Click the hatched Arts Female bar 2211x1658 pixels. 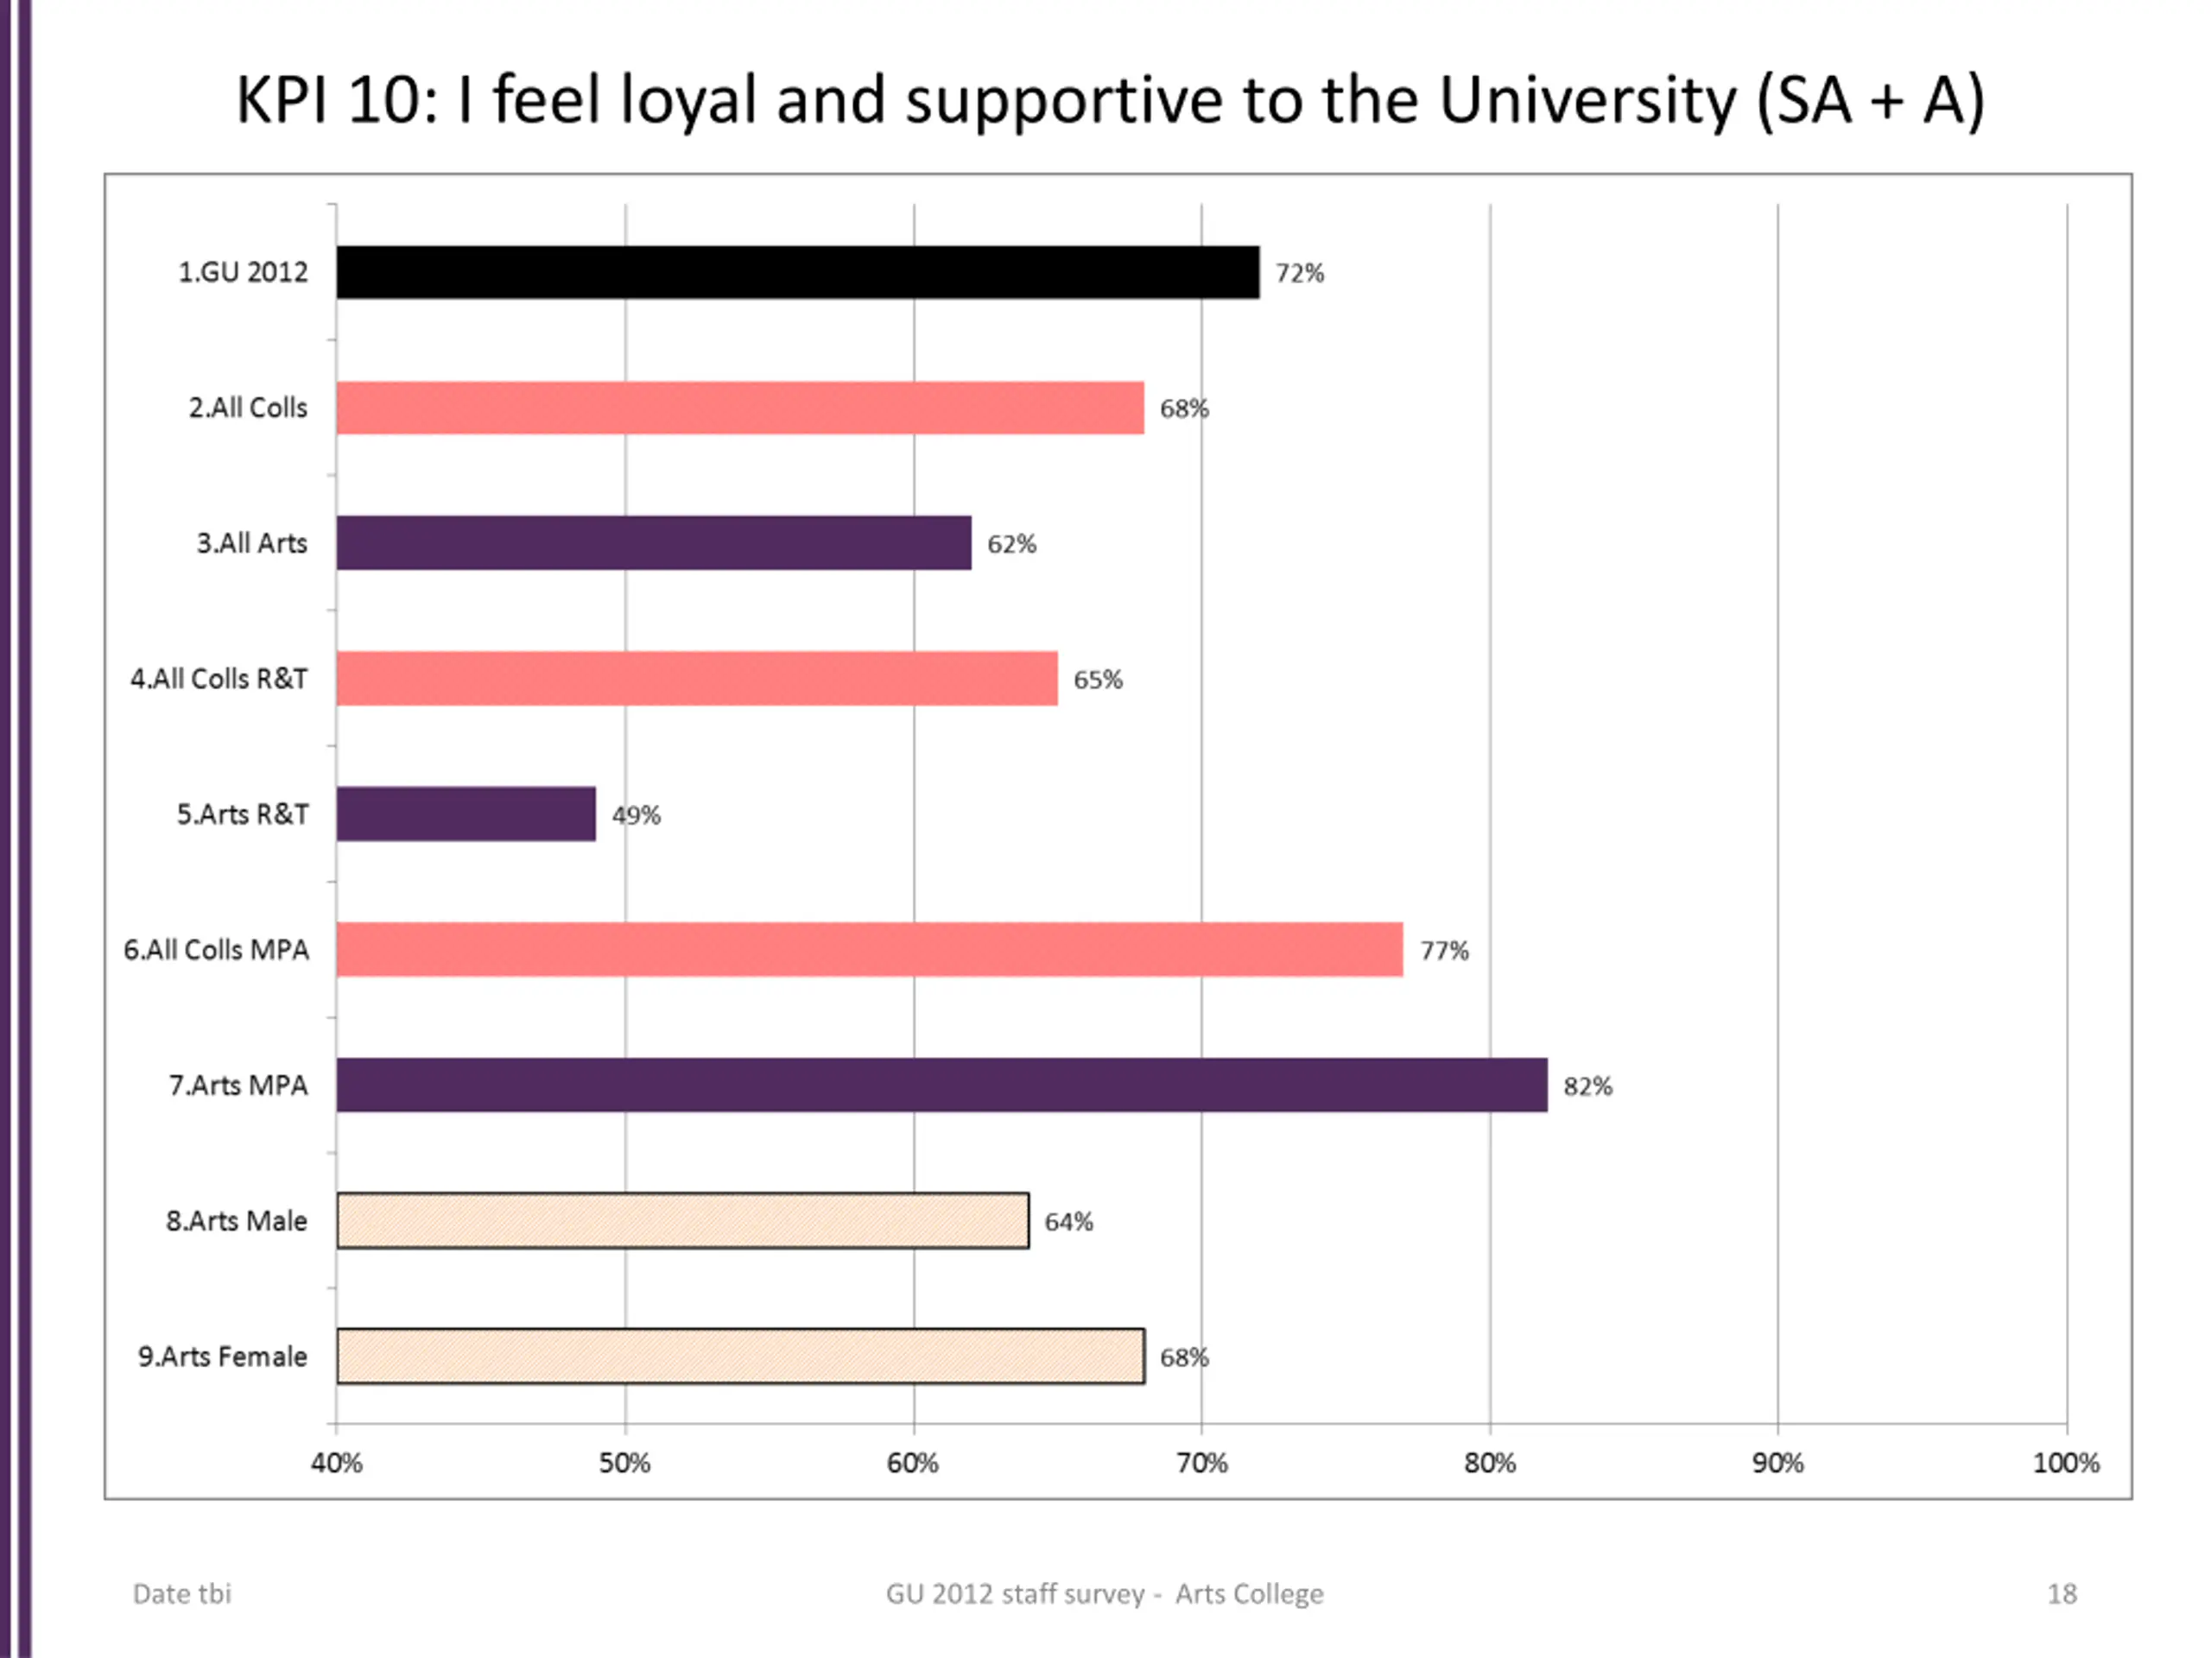[x=741, y=1356]
